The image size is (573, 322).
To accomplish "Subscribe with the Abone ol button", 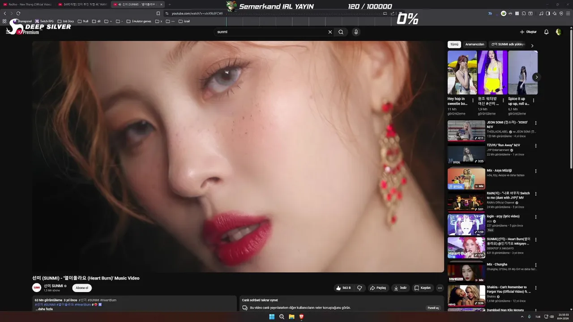I will click(x=82, y=288).
